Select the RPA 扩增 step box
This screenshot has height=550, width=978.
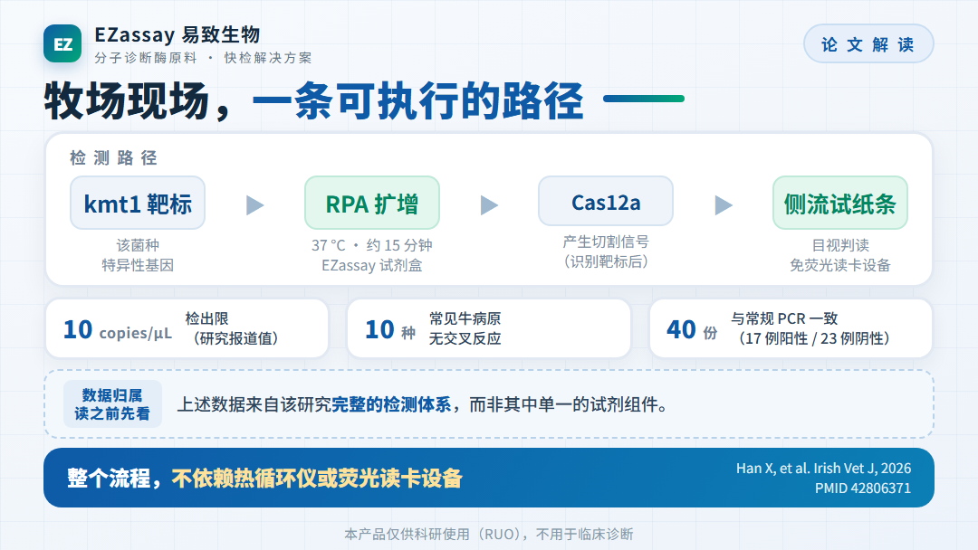click(372, 203)
